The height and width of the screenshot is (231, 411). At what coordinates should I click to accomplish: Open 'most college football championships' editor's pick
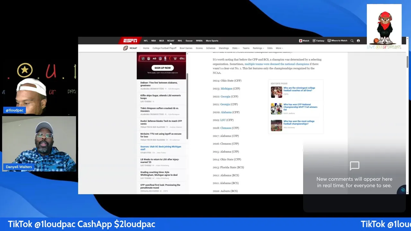tap(299, 123)
